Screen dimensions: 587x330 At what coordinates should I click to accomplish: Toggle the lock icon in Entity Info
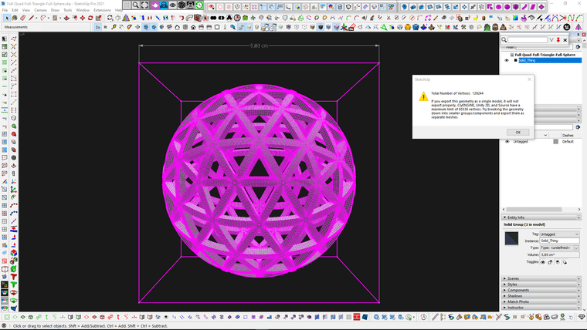550,262
